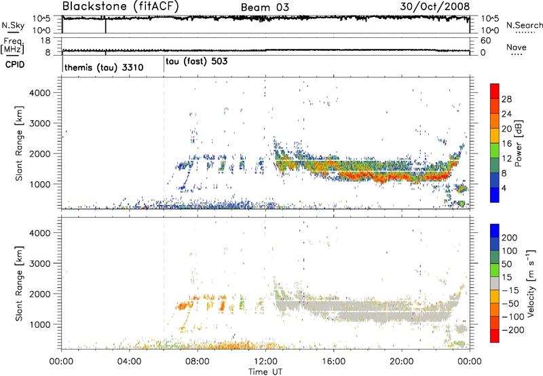The image size is (543, 376).
Task: Click the Time UT axis title
Action: coord(265,372)
